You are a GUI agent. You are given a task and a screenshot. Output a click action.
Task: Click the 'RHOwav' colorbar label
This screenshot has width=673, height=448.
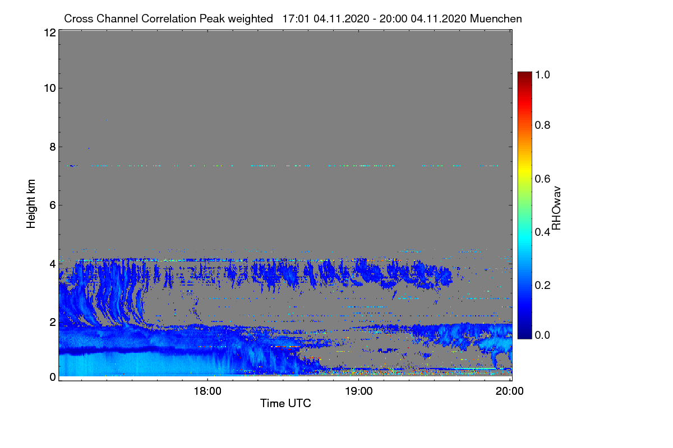556,208
